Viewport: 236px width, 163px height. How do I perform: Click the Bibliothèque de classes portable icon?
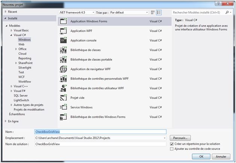tap(64, 60)
